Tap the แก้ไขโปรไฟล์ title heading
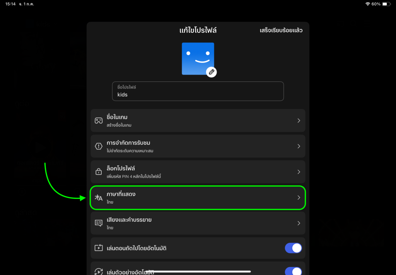396x275 pixels. coord(198,30)
